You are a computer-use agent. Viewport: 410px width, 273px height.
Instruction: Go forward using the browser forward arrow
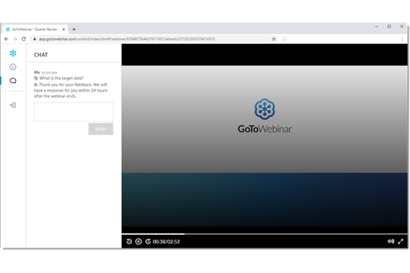[x=15, y=39]
